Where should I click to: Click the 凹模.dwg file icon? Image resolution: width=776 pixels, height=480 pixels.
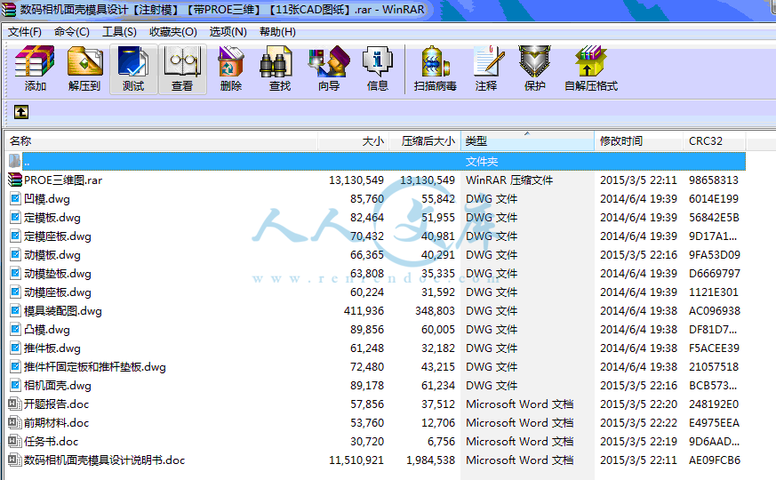coord(15,198)
